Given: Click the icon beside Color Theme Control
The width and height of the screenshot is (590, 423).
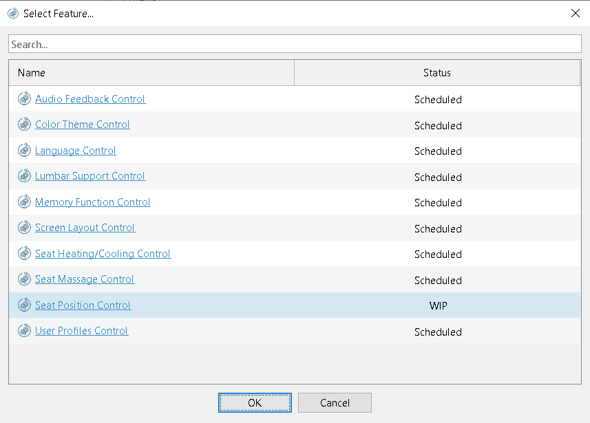Looking at the screenshot, I should [x=24, y=124].
